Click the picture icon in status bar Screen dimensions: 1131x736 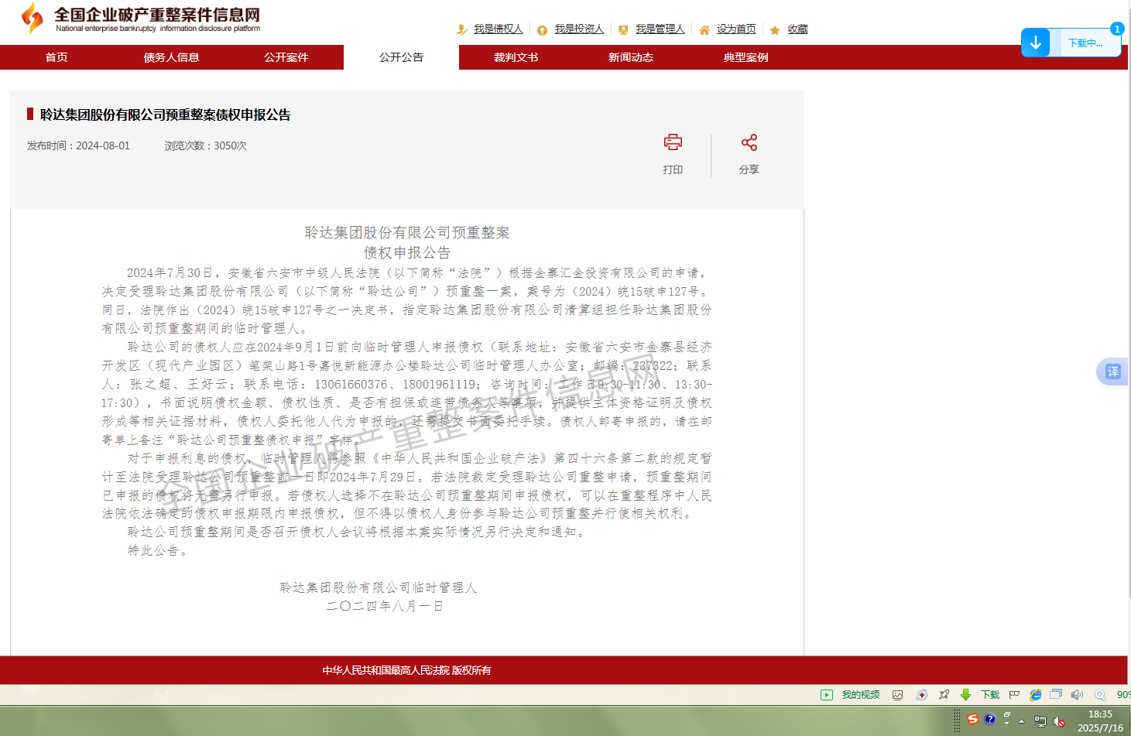coord(898,695)
